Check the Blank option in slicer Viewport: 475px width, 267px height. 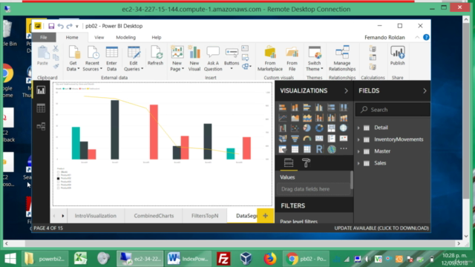point(58,172)
